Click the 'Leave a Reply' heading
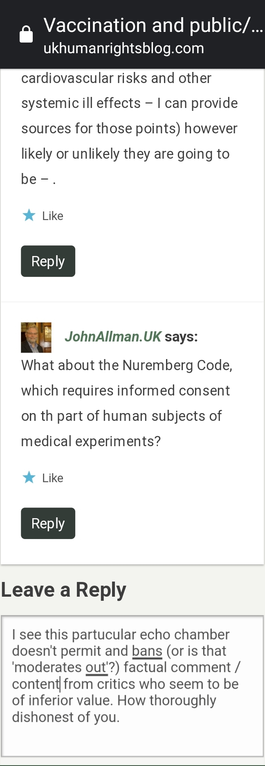The image size is (265, 766). point(64,590)
